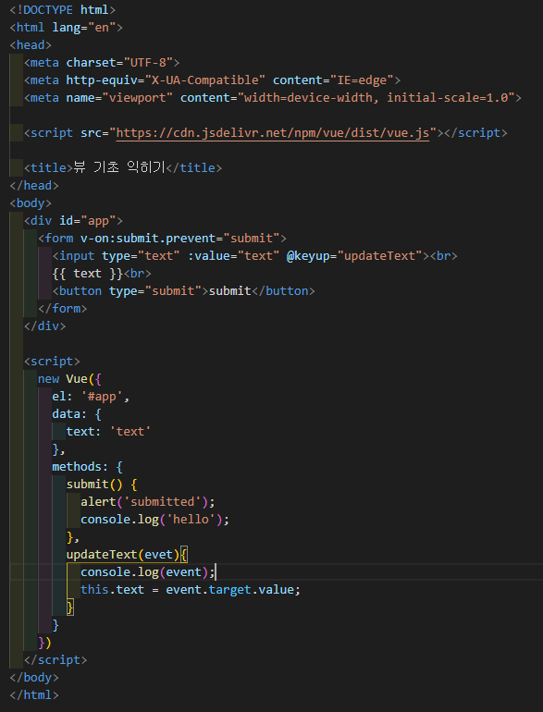Click the 'evet' parameter in updateText
Screen dimensions: 543x712
(158, 555)
